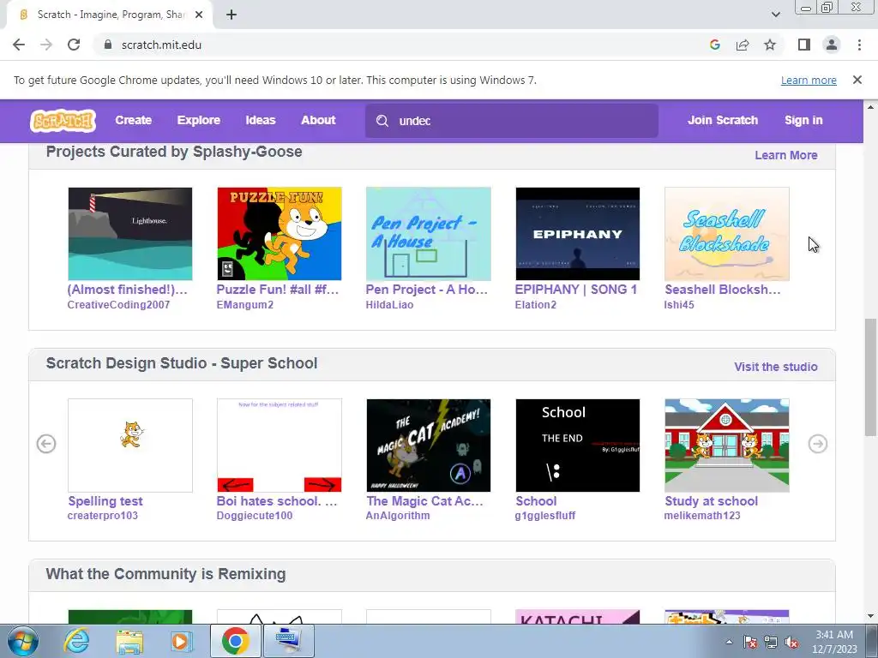Click the 'Boi hates school' title link

point(277,500)
